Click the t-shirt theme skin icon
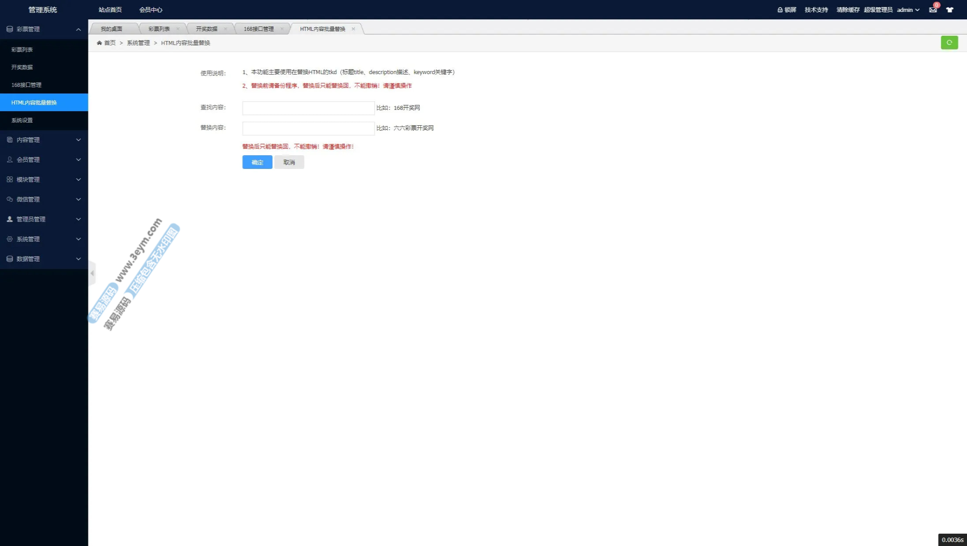 (950, 10)
